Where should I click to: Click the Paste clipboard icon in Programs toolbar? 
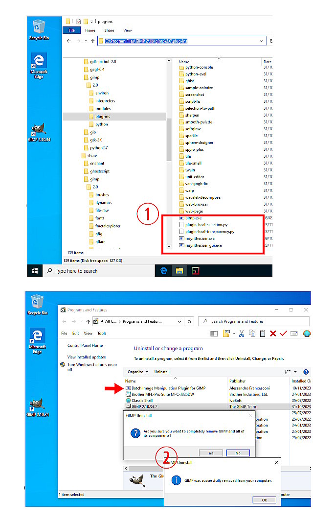[x=263, y=333]
